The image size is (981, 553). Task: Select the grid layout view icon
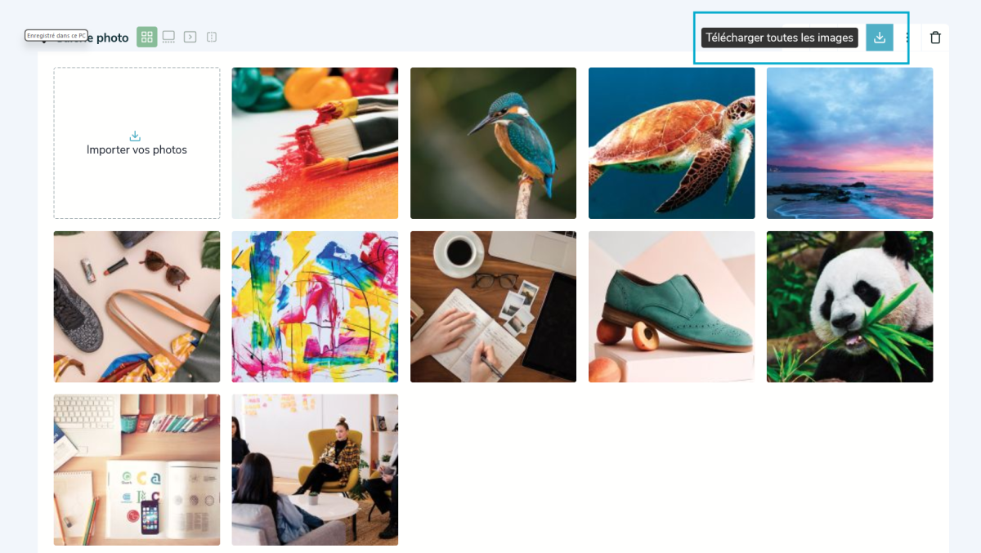147,37
